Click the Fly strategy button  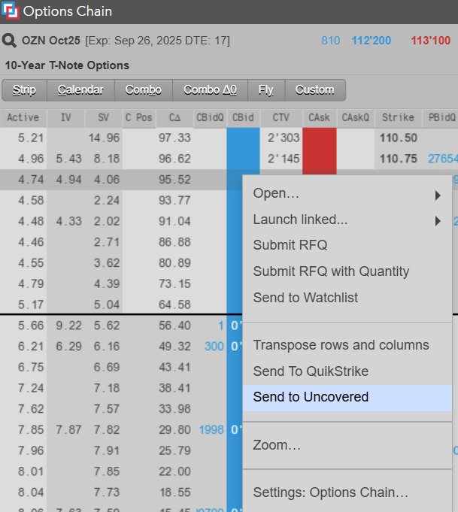(x=266, y=90)
